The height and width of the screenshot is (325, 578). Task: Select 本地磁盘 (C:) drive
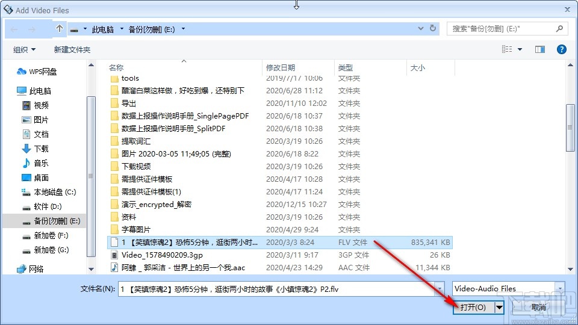pyautogui.click(x=49, y=192)
